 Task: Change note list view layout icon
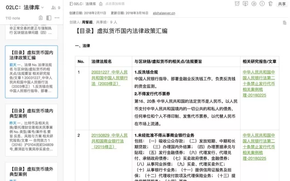tap(48, 18)
